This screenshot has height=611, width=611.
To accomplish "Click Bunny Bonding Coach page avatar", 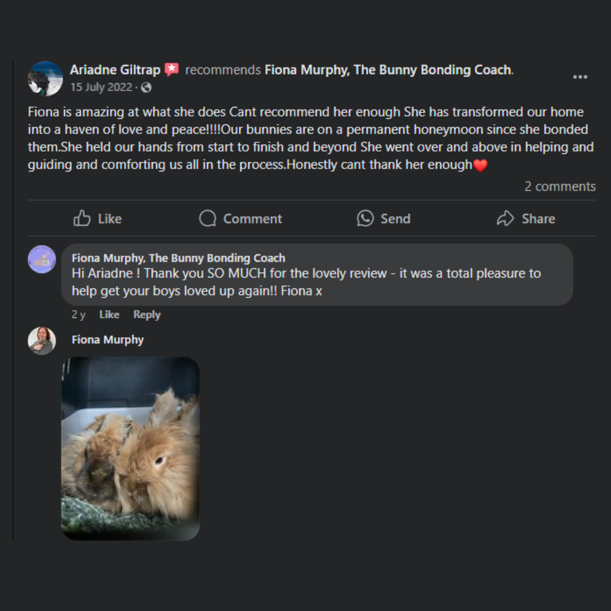I will pos(42,259).
